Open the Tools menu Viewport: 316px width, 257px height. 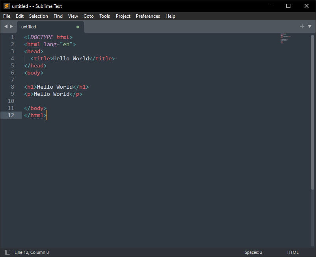[104, 16]
